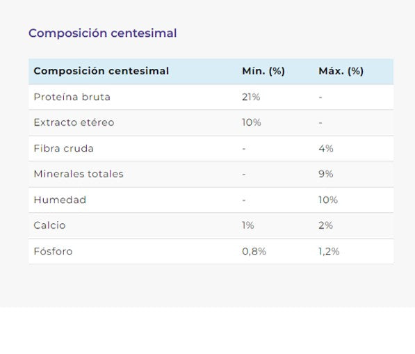
Task: Click the 0,8% minimum Fósforo value
Action: coord(254,251)
